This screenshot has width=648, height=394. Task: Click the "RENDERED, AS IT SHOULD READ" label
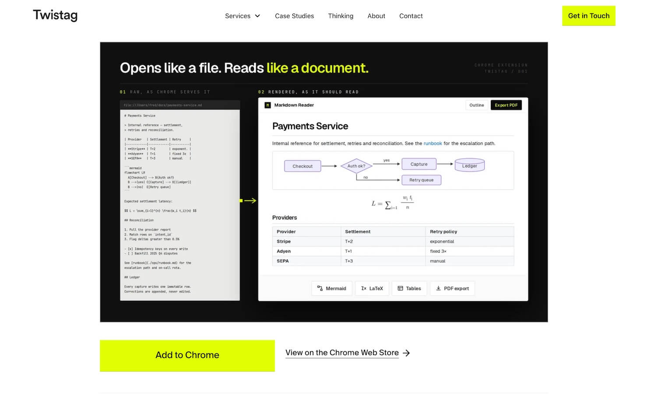pos(309,92)
